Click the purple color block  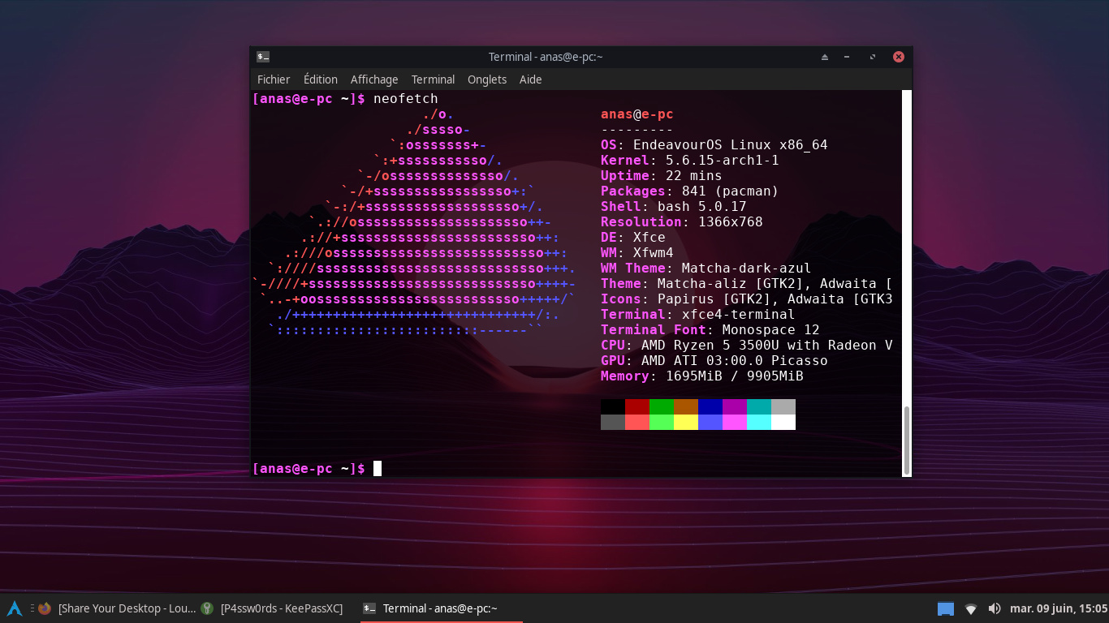click(735, 406)
